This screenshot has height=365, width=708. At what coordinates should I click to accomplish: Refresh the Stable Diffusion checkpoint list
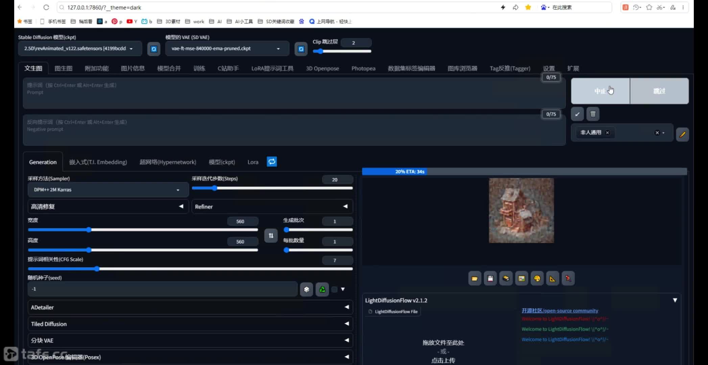click(154, 49)
